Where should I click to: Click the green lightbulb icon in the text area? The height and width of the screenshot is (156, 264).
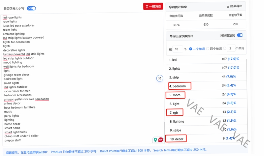pos(155,140)
